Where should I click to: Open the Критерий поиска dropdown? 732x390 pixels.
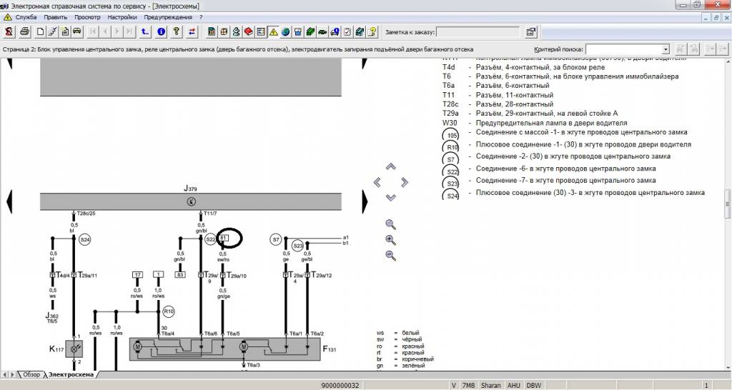[x=665, y=49]
